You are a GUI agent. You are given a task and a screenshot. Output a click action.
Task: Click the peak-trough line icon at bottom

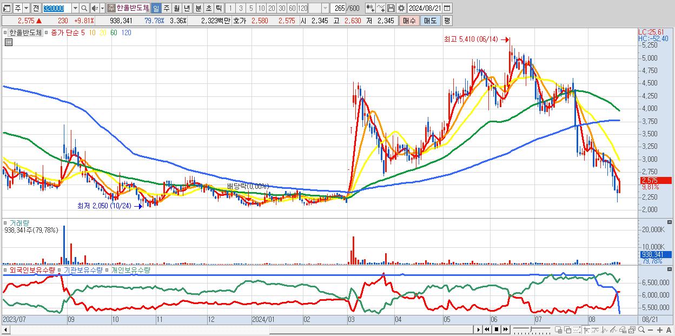[605, 330]
